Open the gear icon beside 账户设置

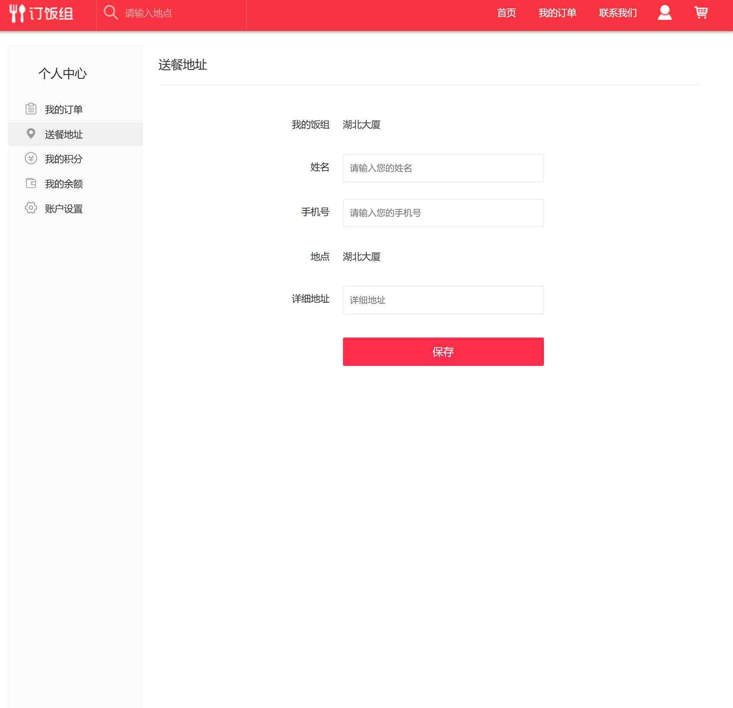point(30,208)
